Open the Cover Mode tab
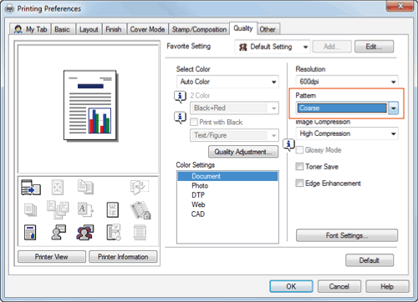The height and width of the screenshot is (302, 418). pos(147,29)
